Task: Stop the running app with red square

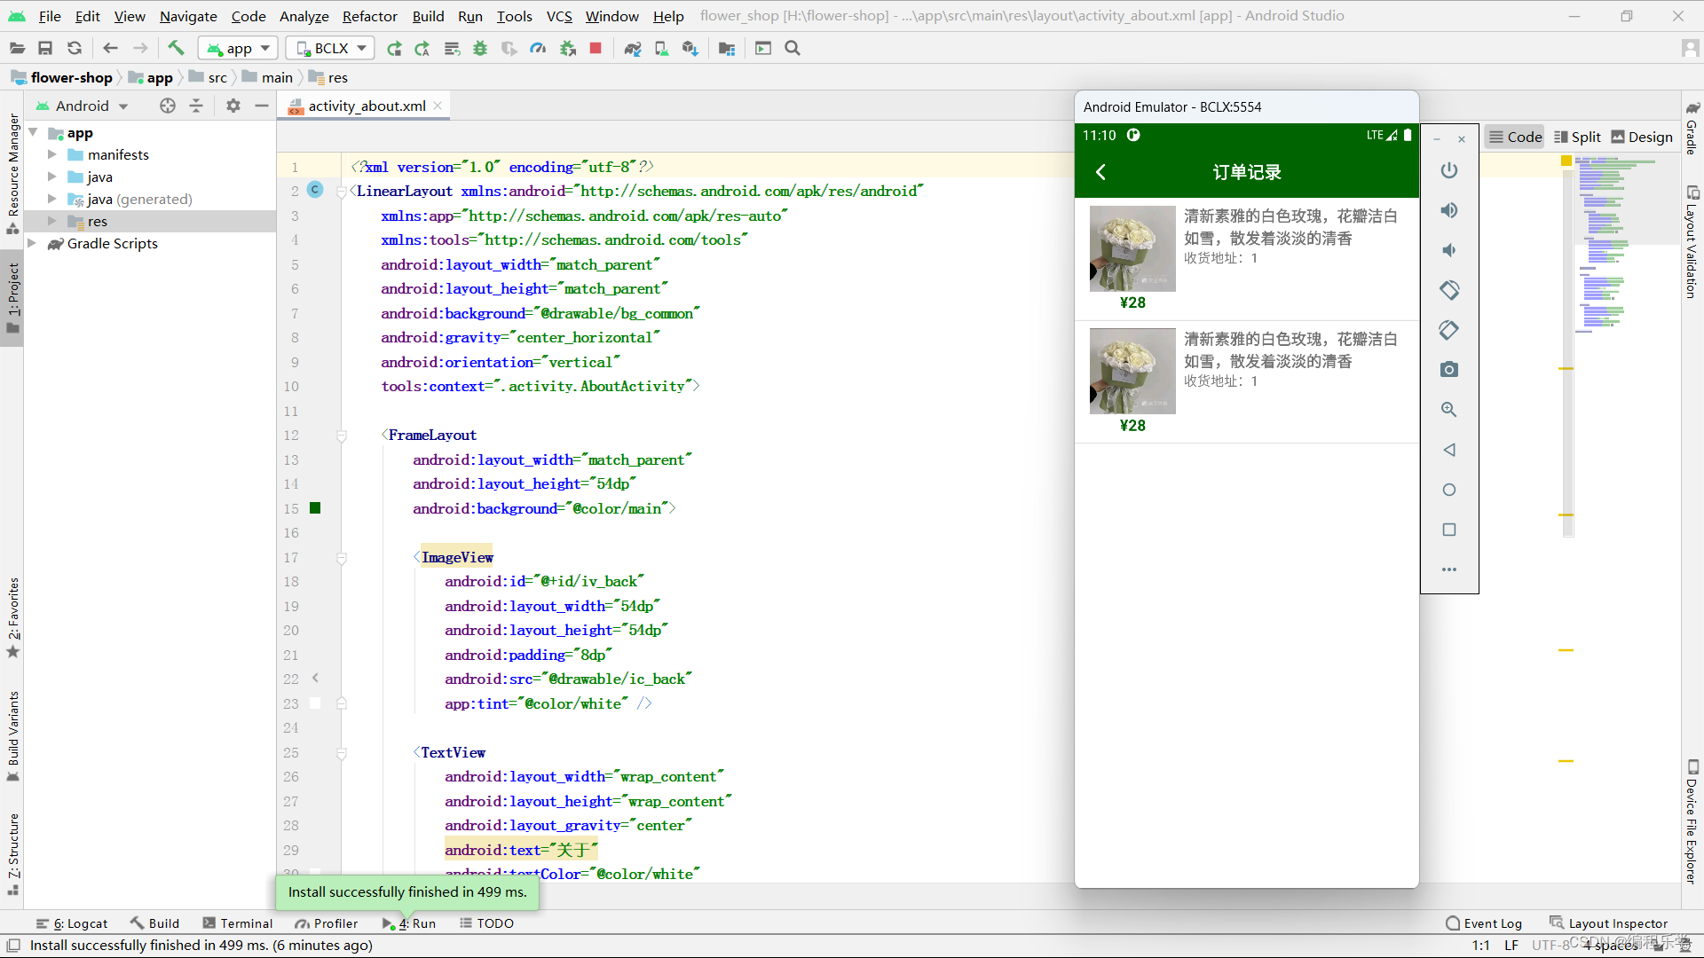Action: click(x=596, y=48)
